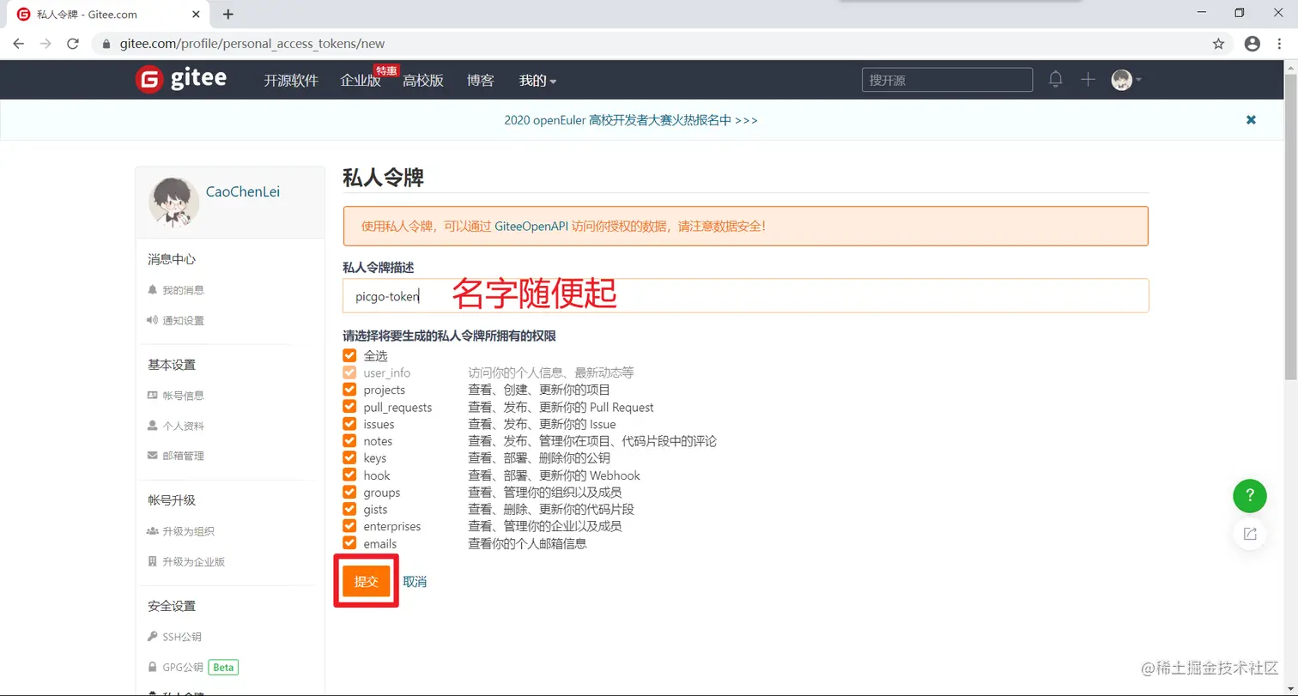Uncheck the hook permission
Image resolution: width=1298 pixels, height=696 pixels.
click(x=349, y=475)
